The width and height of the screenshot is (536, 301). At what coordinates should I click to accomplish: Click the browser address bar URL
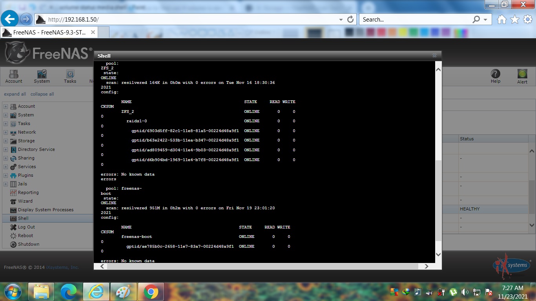[74, 19]
